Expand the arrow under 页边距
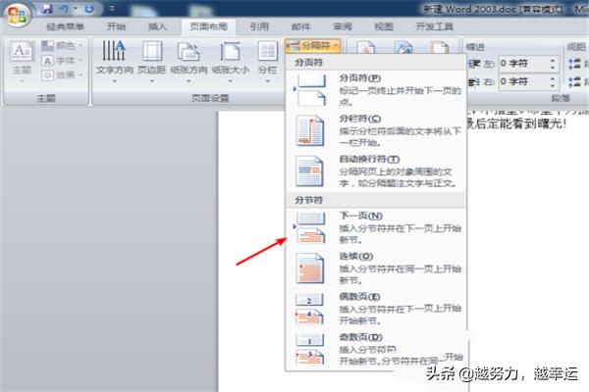This screenshot has width=589, height=392. point(152,81)
